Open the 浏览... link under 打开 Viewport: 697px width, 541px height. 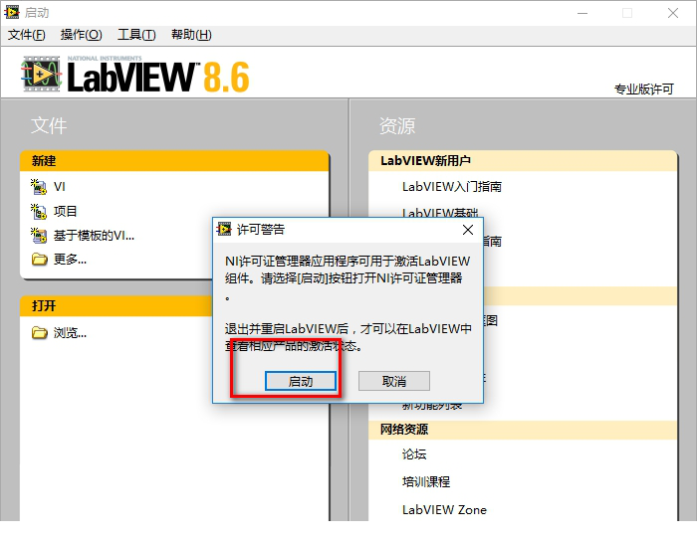click(70, 332)
